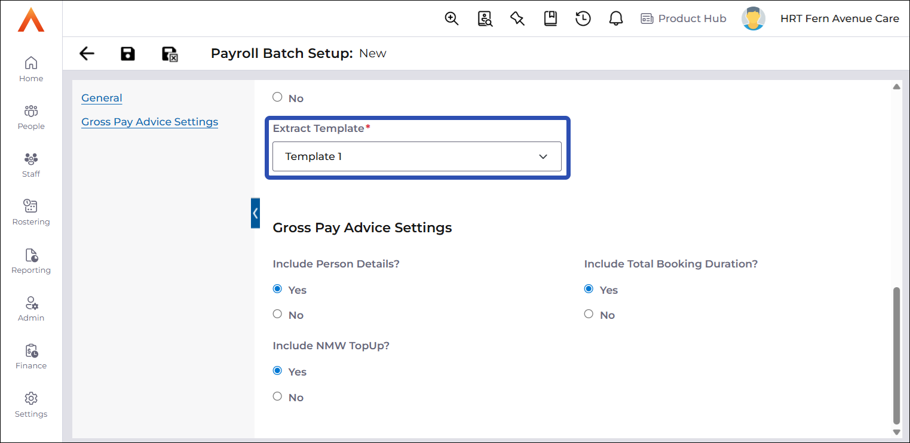The width and height of the screenshot is (910, 443).
Task: Open the recent history clock icon
Action: click(x=583, y=19)
